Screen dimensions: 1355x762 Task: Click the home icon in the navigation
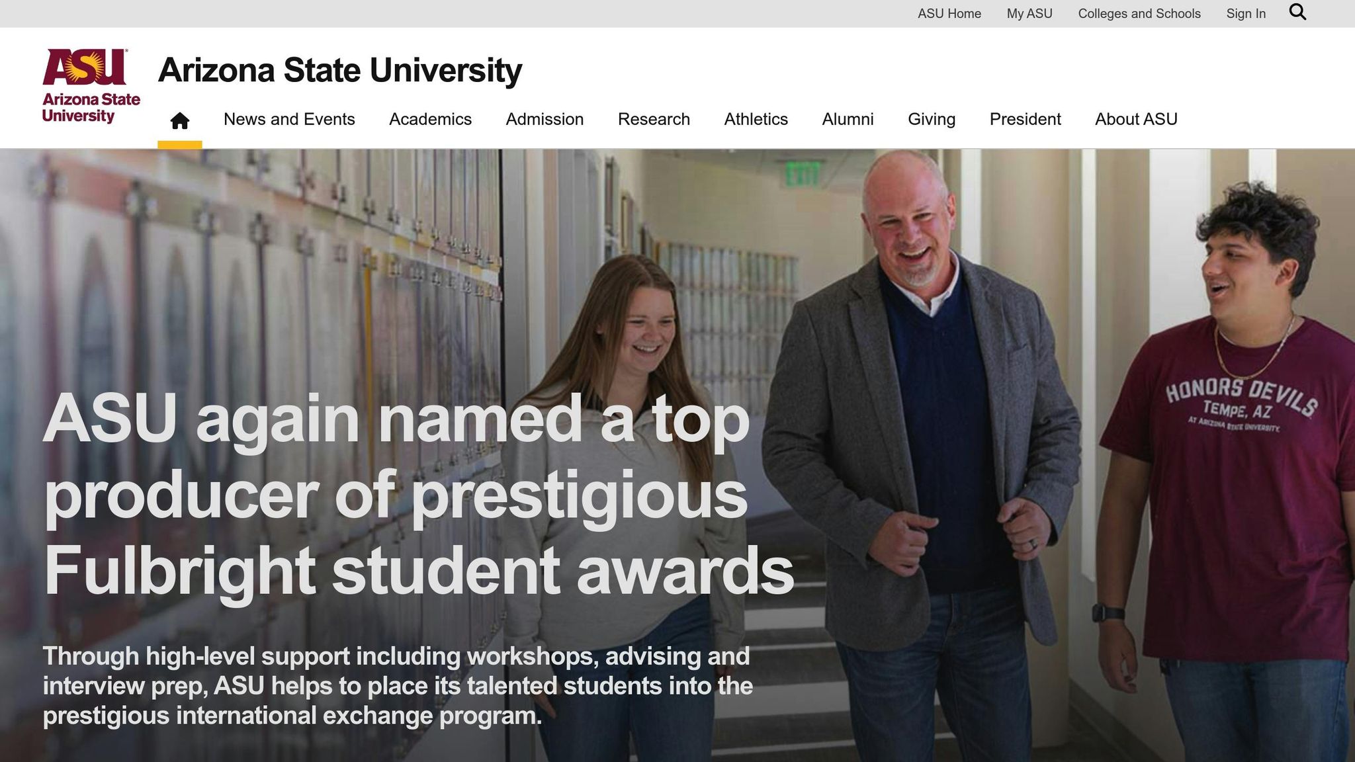[179, 119]
